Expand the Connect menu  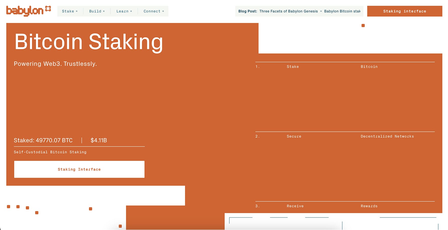click(153, 11)
